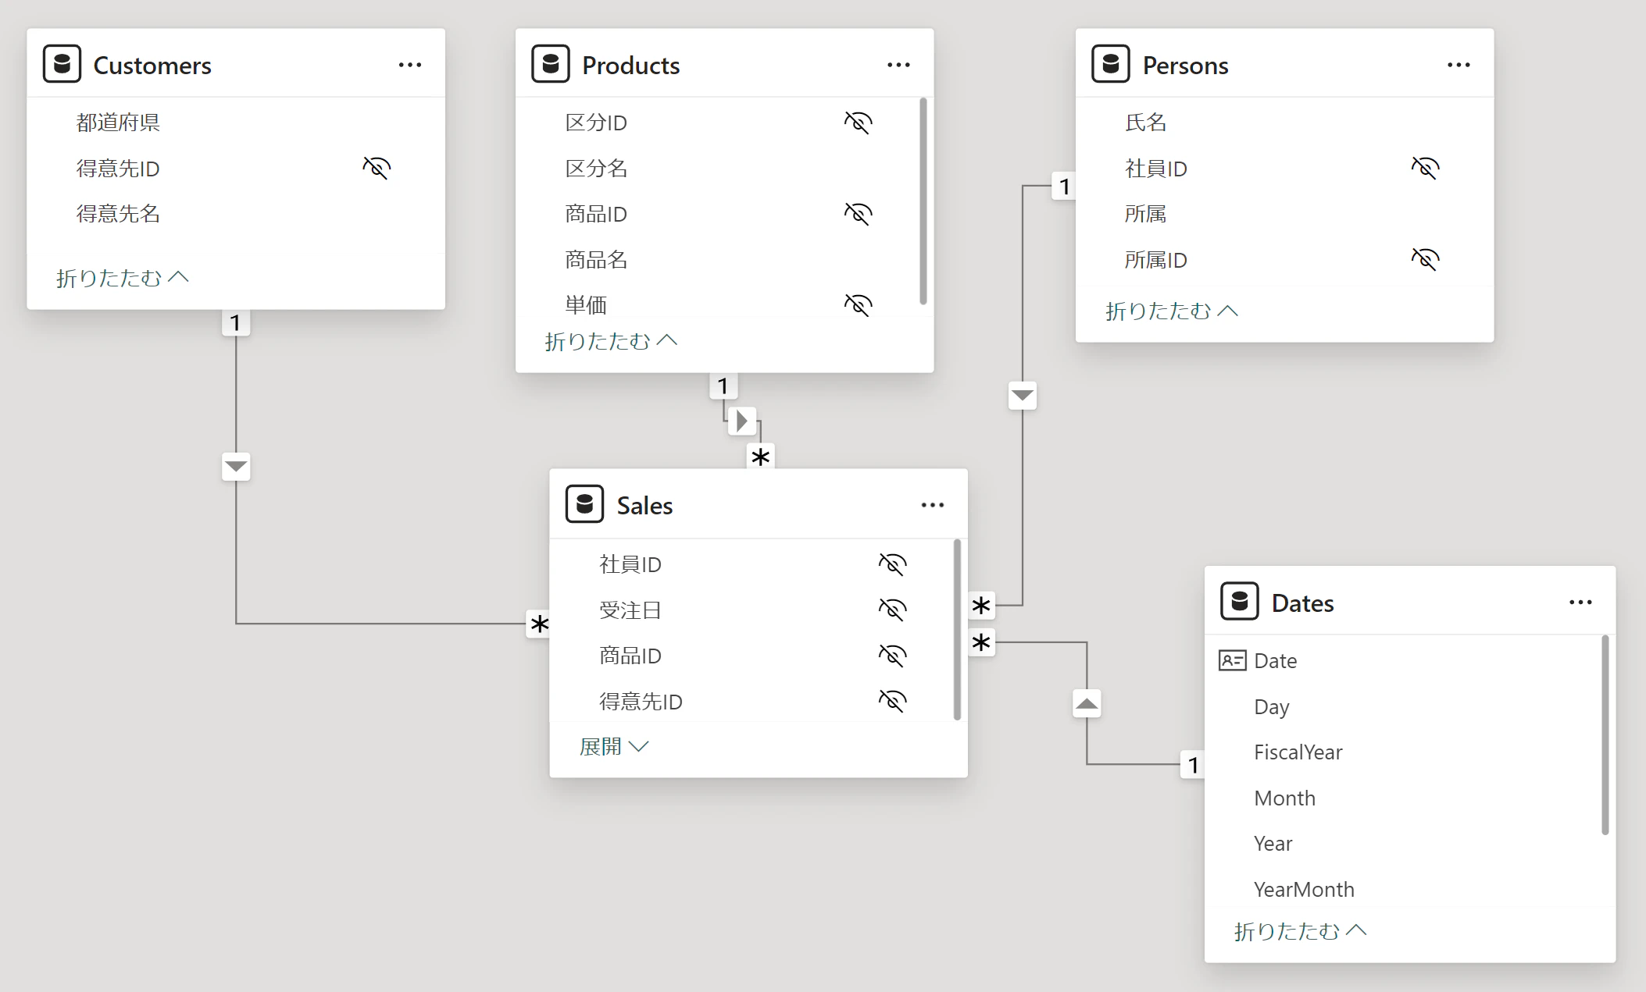Click the key field icon next to Date
Viewport: 1646px width, 992px height.
pos(1232,661)
